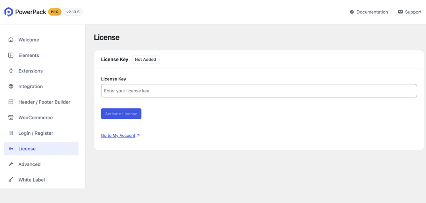This screenshot has width=426, height=203.
Task: Focus the license key input field
Action: (259, 91)
